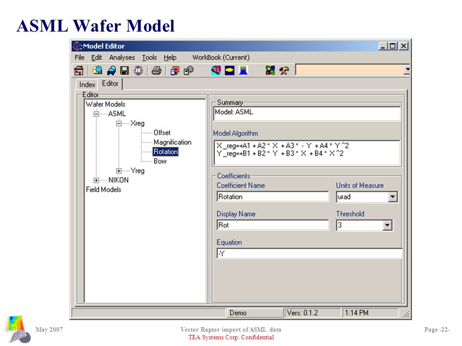The image size is (462, 346).
Task: Click the blue open-file toolbar icon
Action: tap(111, 70)
